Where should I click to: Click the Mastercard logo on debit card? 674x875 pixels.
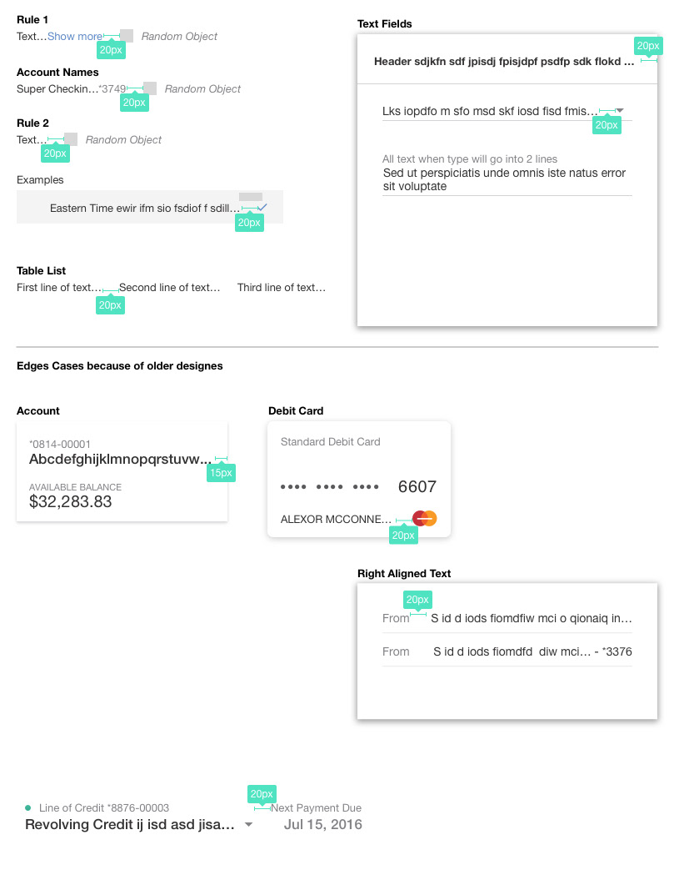pos(424,519)
